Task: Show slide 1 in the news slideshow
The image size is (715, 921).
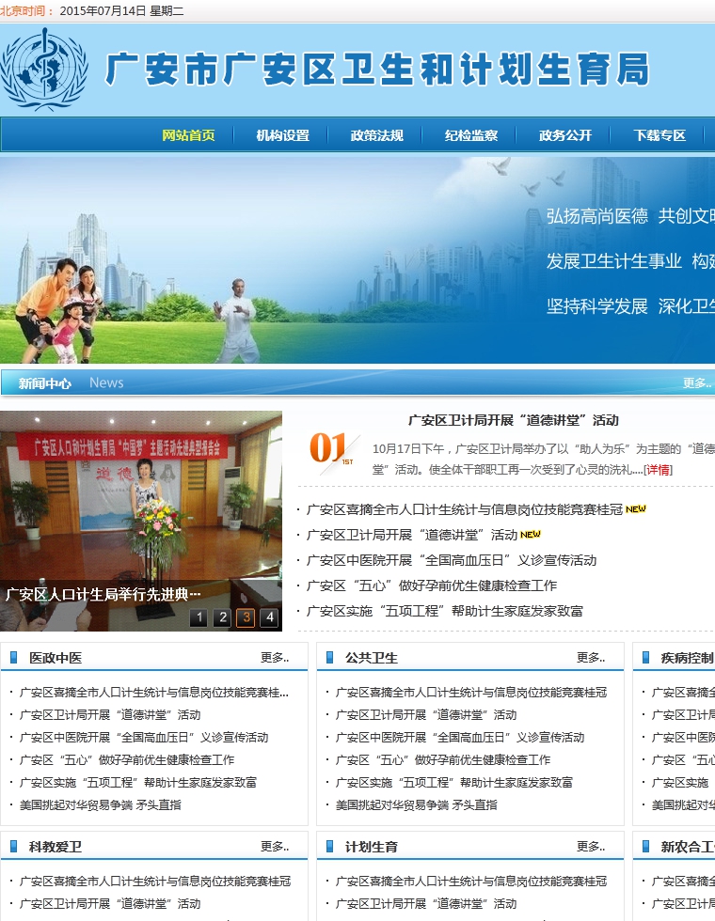Action: tap(199, 617)
